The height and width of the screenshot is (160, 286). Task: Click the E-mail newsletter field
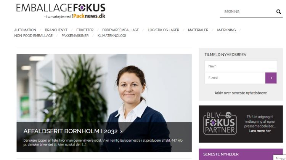(x=235, y=78)
